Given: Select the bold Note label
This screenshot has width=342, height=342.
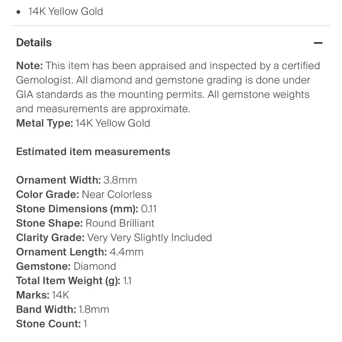Looking at the screenshot, I should (x=29, y=66).
